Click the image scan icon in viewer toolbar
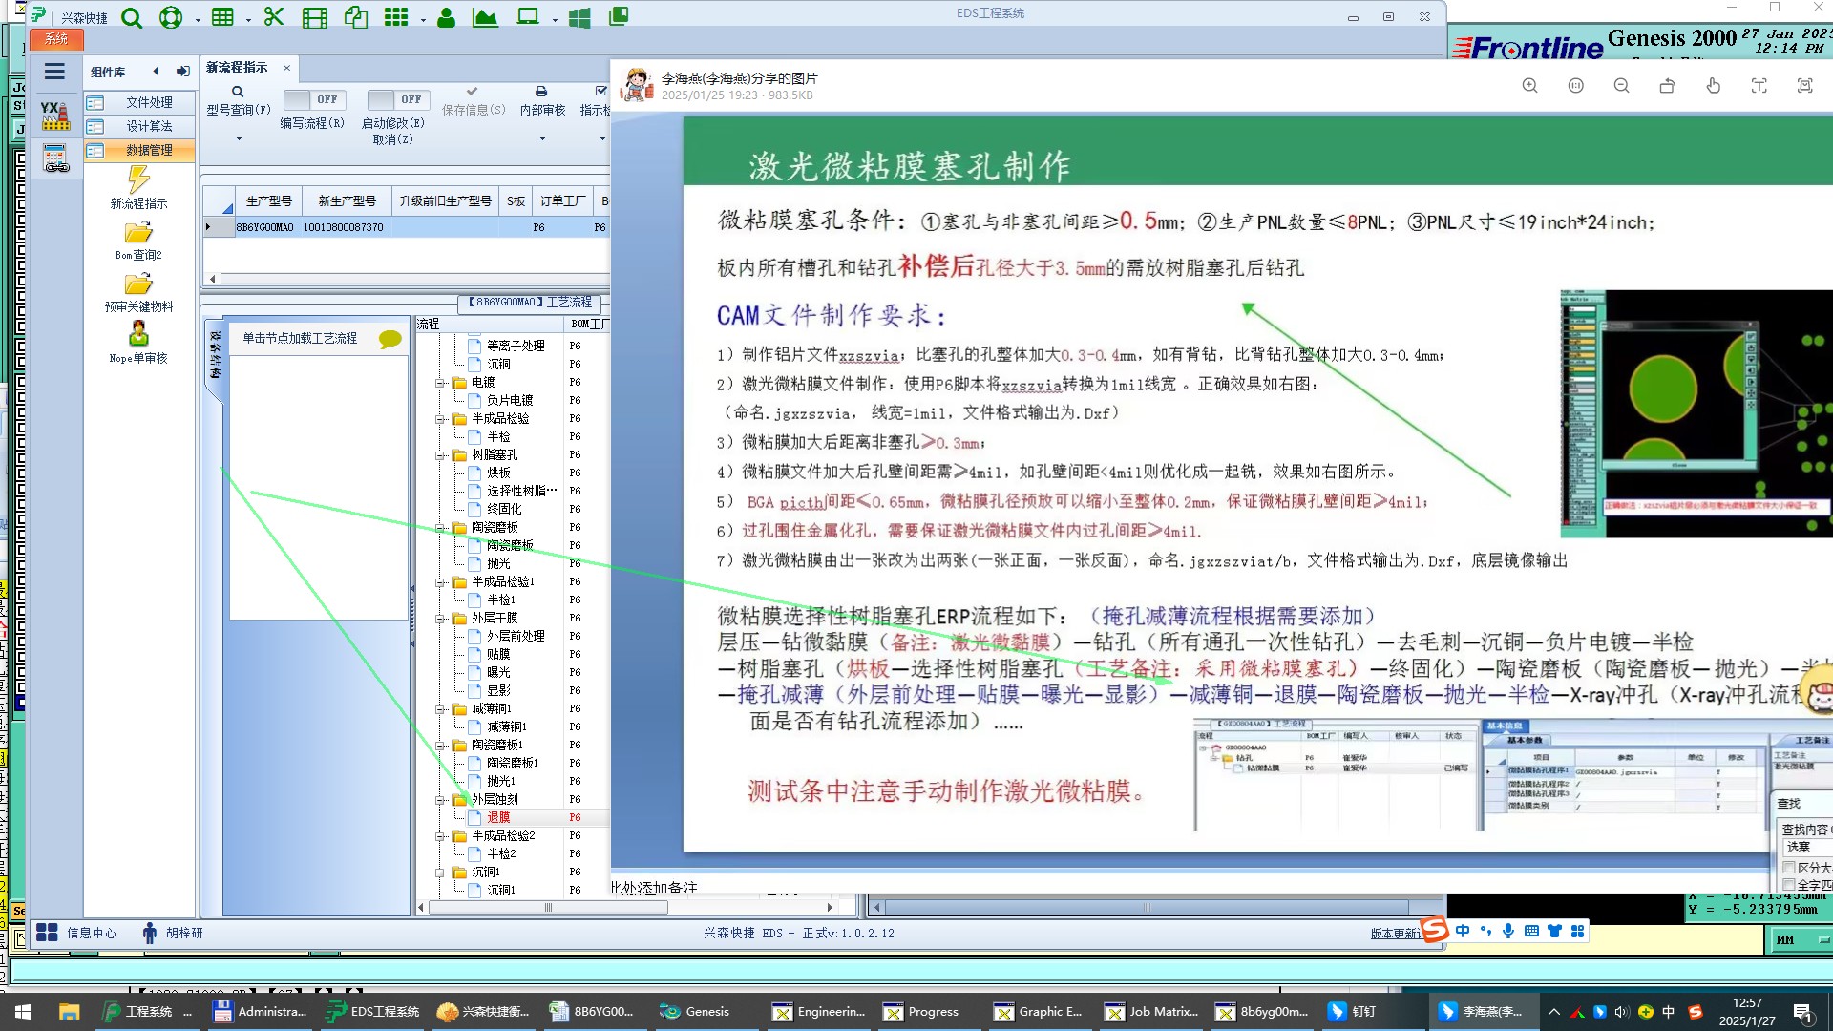This screenshot has width=1833, height=1031. pyautogui.click(x=1804, y=86)
